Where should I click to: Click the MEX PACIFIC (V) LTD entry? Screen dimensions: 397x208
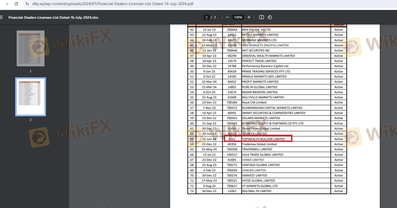click(x=256, y=30)
